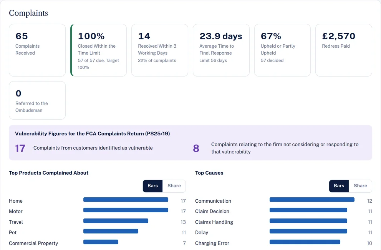Viewport: 381px width, 250px height.
Task: Click the Travel product bar
Action: pyautogui.click(x=116, y=221)
